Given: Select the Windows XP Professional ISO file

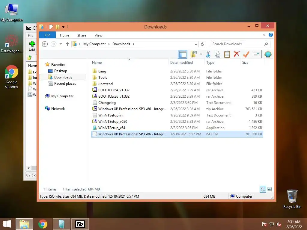Looking at the screenshot, I should 177,134.
